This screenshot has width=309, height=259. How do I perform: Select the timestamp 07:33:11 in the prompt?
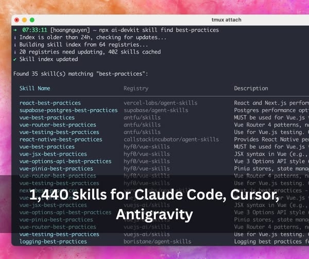35,30
